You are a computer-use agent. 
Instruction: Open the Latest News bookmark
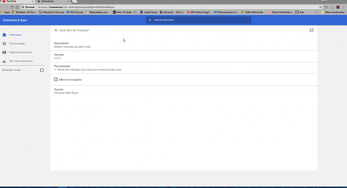point(149,12)
